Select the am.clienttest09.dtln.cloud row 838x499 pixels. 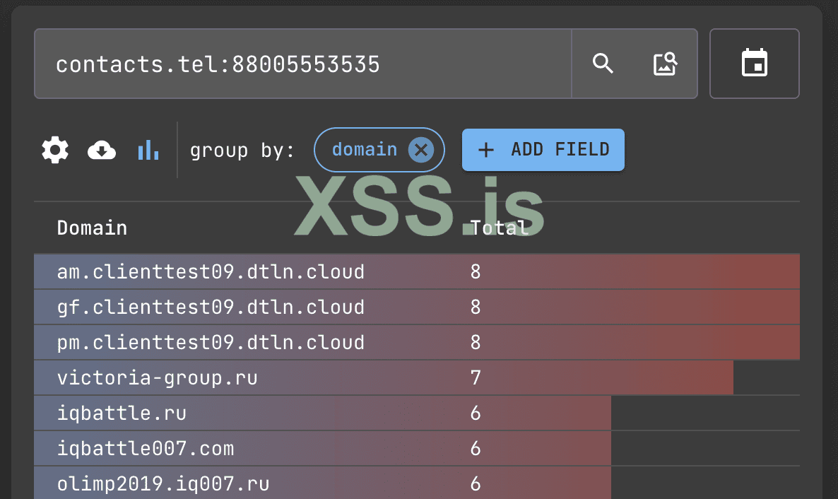(x=211, y=272)
